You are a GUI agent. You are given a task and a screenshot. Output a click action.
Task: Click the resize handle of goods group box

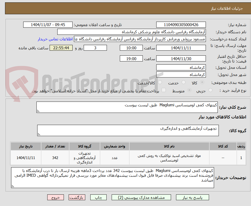[39, 134]
